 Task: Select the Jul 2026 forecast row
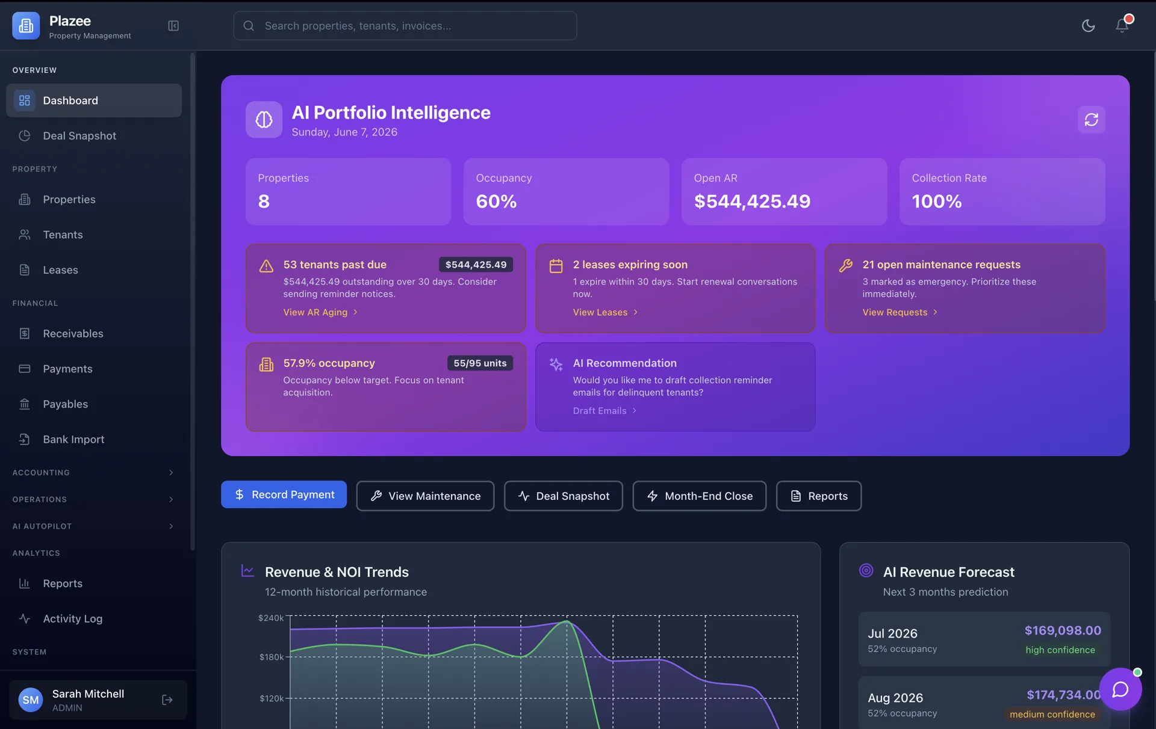(984, 639)
